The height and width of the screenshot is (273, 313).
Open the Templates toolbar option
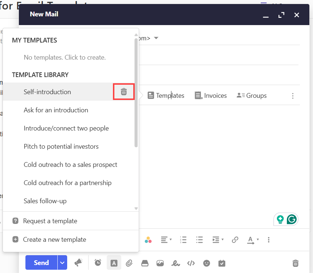coord(166,96)
